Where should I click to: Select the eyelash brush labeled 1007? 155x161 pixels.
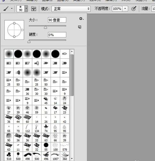55,156
